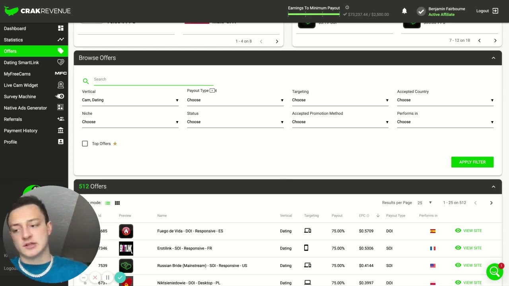Open the notifications bell
The width and height of the screenshot is (509, 286).
click(x=404, y=11)
